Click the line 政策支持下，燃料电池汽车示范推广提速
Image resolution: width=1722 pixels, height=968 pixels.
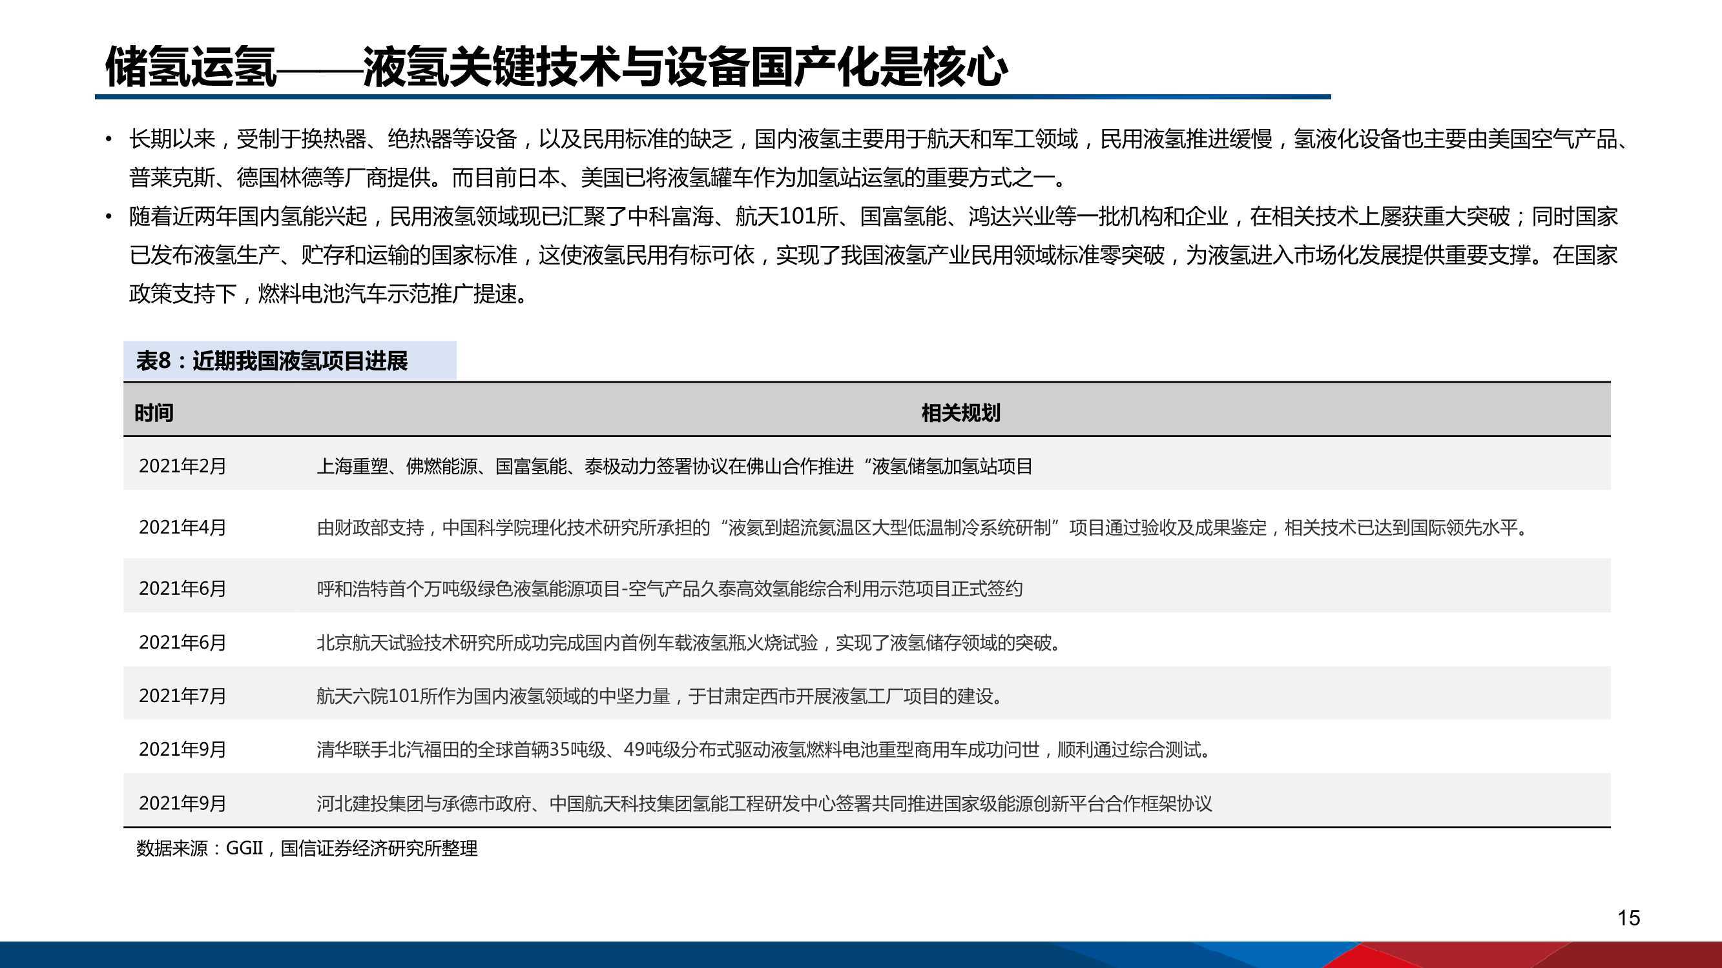(330, 293)
